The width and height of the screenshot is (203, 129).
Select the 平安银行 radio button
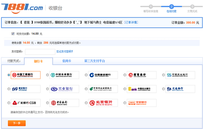coord(125,103)
